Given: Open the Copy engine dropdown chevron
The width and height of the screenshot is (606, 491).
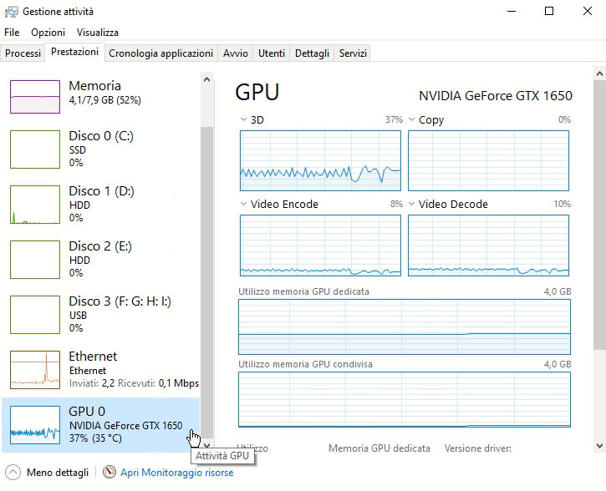Looking at the screenshot, I should (x=411, y=119).
